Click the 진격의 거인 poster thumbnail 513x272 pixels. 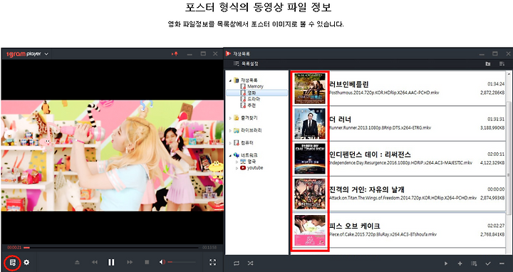pyautogui.click(x=309, y=194)
